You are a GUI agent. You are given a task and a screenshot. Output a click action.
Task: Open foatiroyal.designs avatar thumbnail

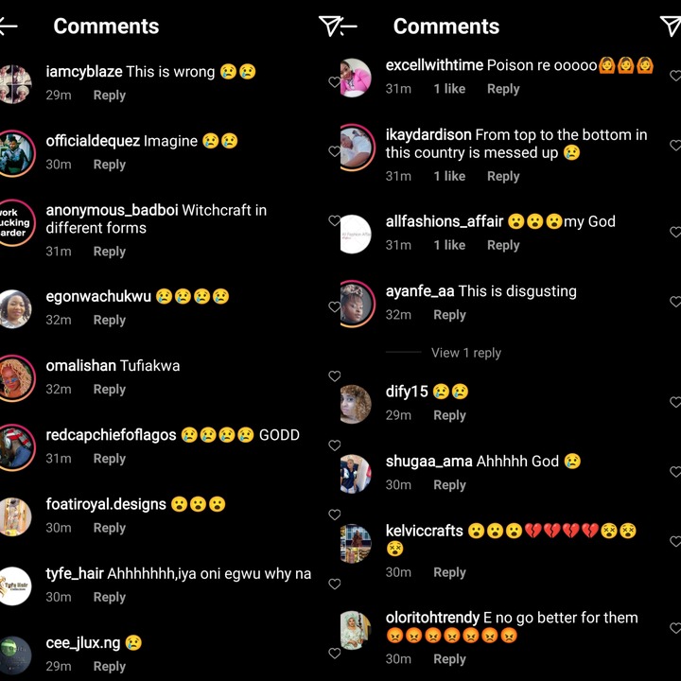(x=16, y=516)
